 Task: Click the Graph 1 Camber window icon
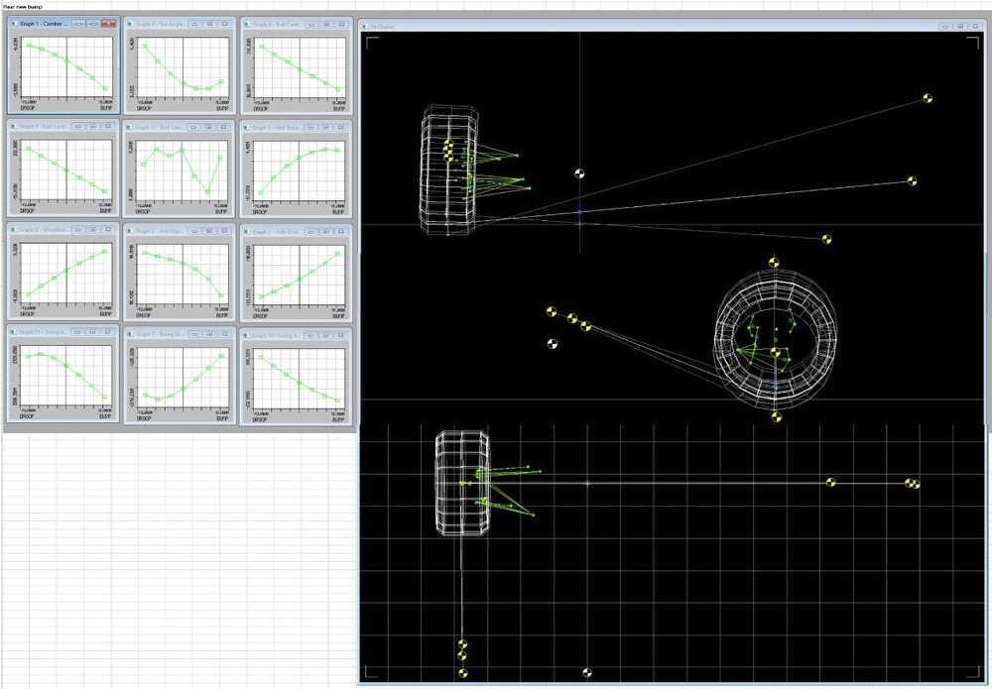[x=14, y=23]
